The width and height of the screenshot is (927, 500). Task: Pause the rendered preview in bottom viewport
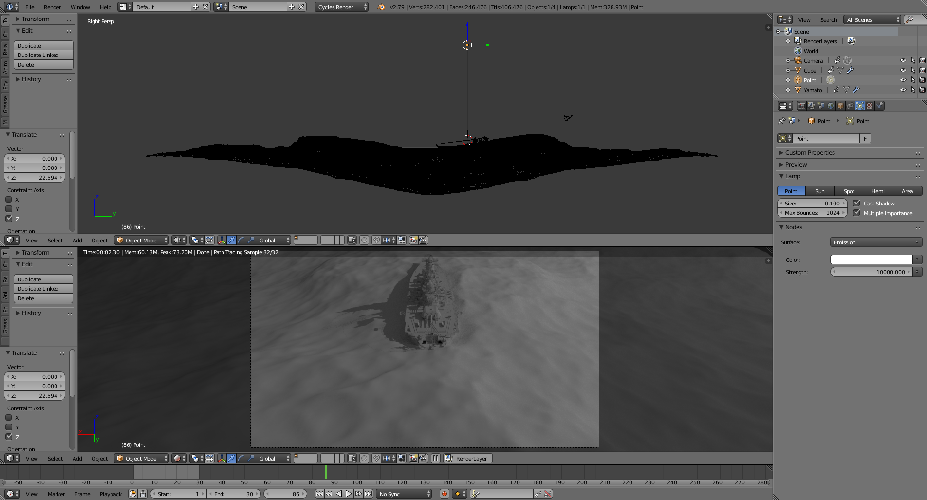click(436, 458)
